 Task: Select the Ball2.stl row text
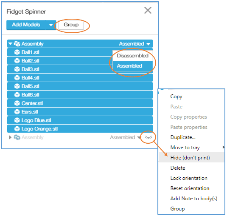click(x=31, y=61)
